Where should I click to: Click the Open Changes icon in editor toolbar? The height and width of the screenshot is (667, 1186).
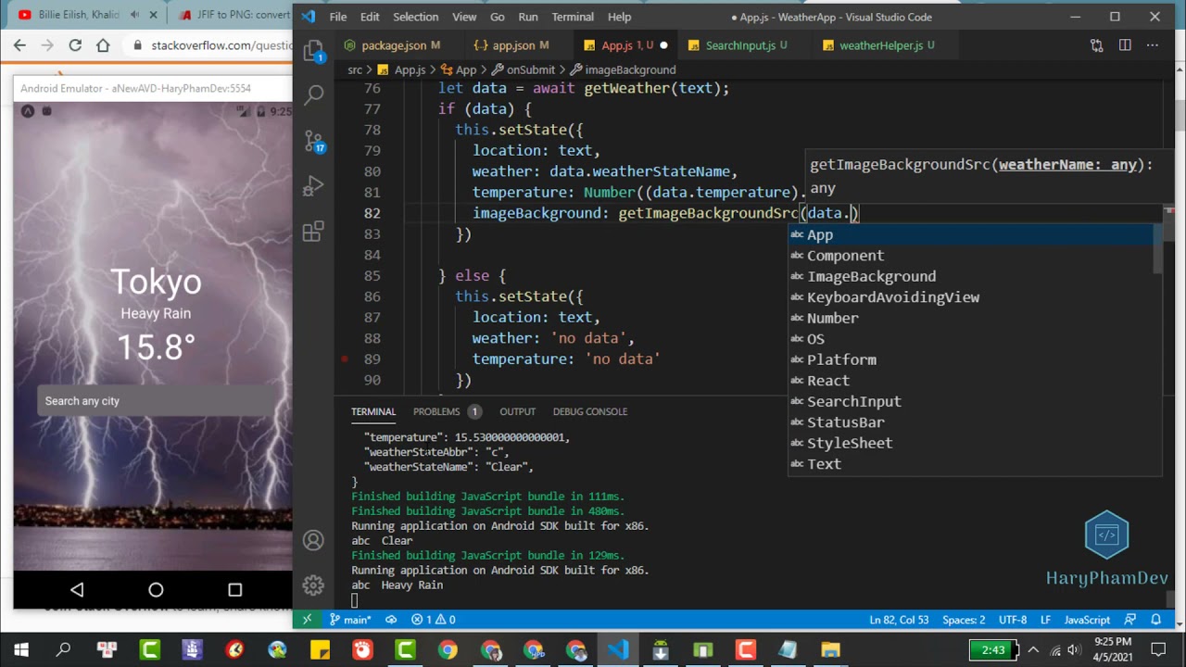coord(1097,45)
